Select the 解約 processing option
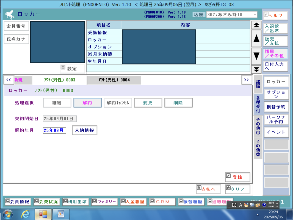The width and height of the screenshot is (293, 220). tap(87, 103)
